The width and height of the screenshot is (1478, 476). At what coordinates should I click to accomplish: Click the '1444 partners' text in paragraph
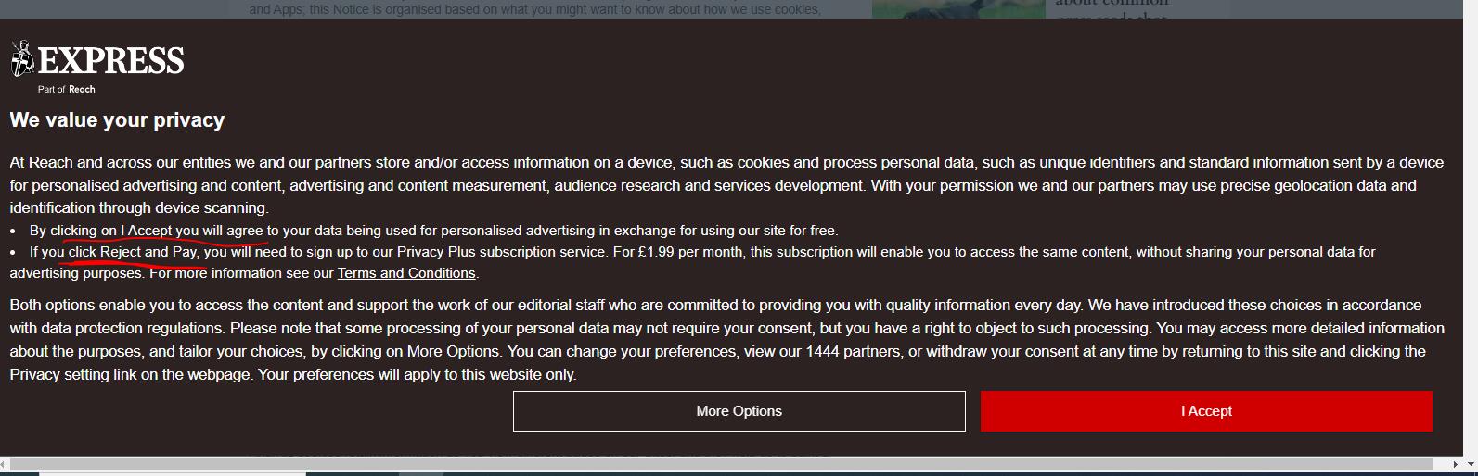click(853, 351)
